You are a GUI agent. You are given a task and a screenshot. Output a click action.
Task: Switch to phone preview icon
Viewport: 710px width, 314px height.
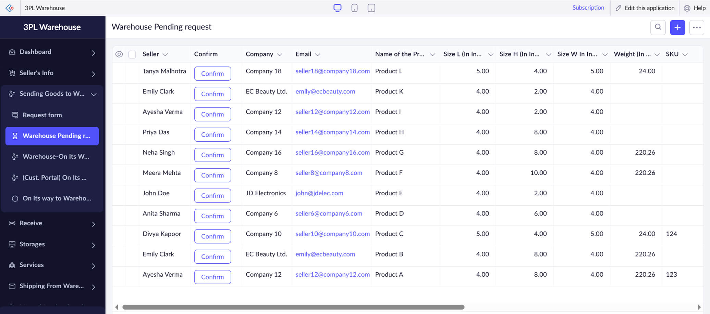[354, 8]
